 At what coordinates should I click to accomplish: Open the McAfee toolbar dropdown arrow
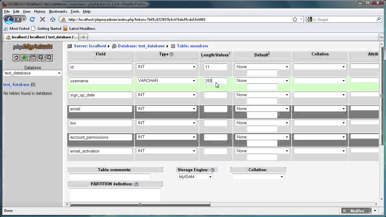375,211
